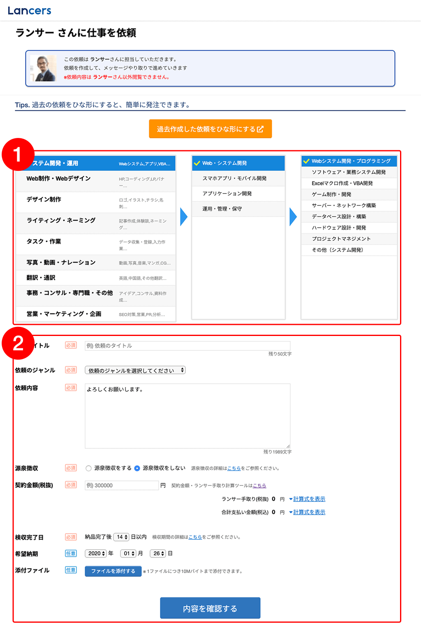Open 源泉徴収の詳細 こちら link
The width and height of the screenshot is (421, 632).
pyautogui.click(x=234, y=469)
